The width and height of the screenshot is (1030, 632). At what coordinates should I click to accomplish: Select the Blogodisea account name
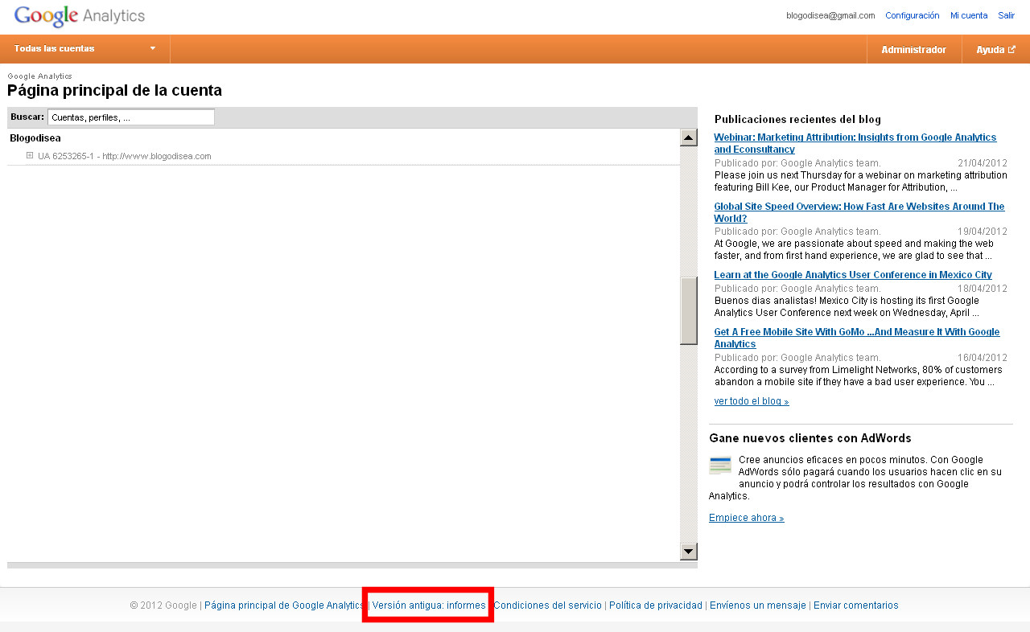point(35,138)
